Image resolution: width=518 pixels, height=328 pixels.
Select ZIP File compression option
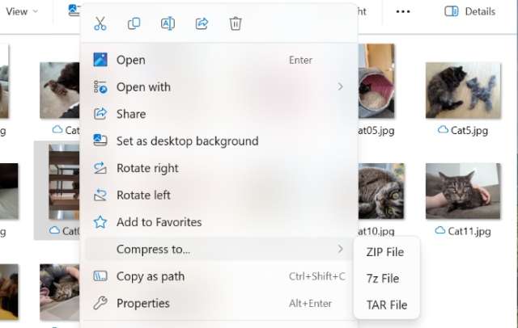pyautogui.click(x=384, y=252)
